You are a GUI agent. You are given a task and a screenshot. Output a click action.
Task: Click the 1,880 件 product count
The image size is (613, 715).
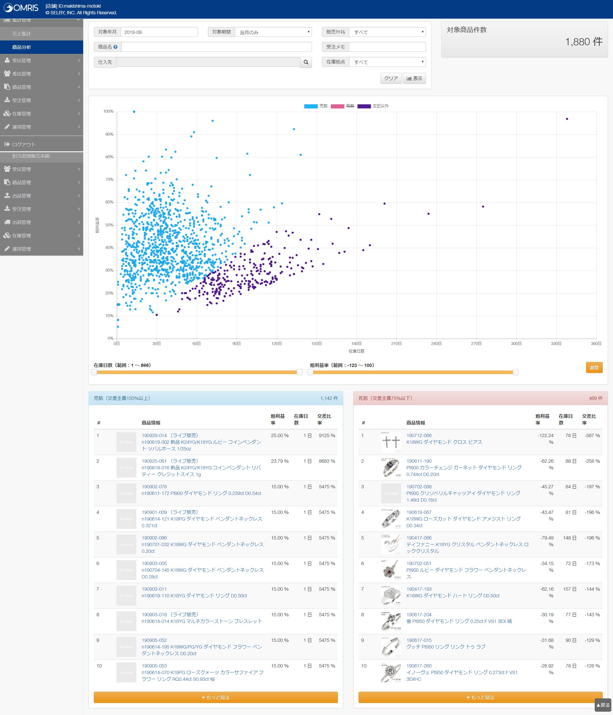pyautogui.click(x=584, y=42)
